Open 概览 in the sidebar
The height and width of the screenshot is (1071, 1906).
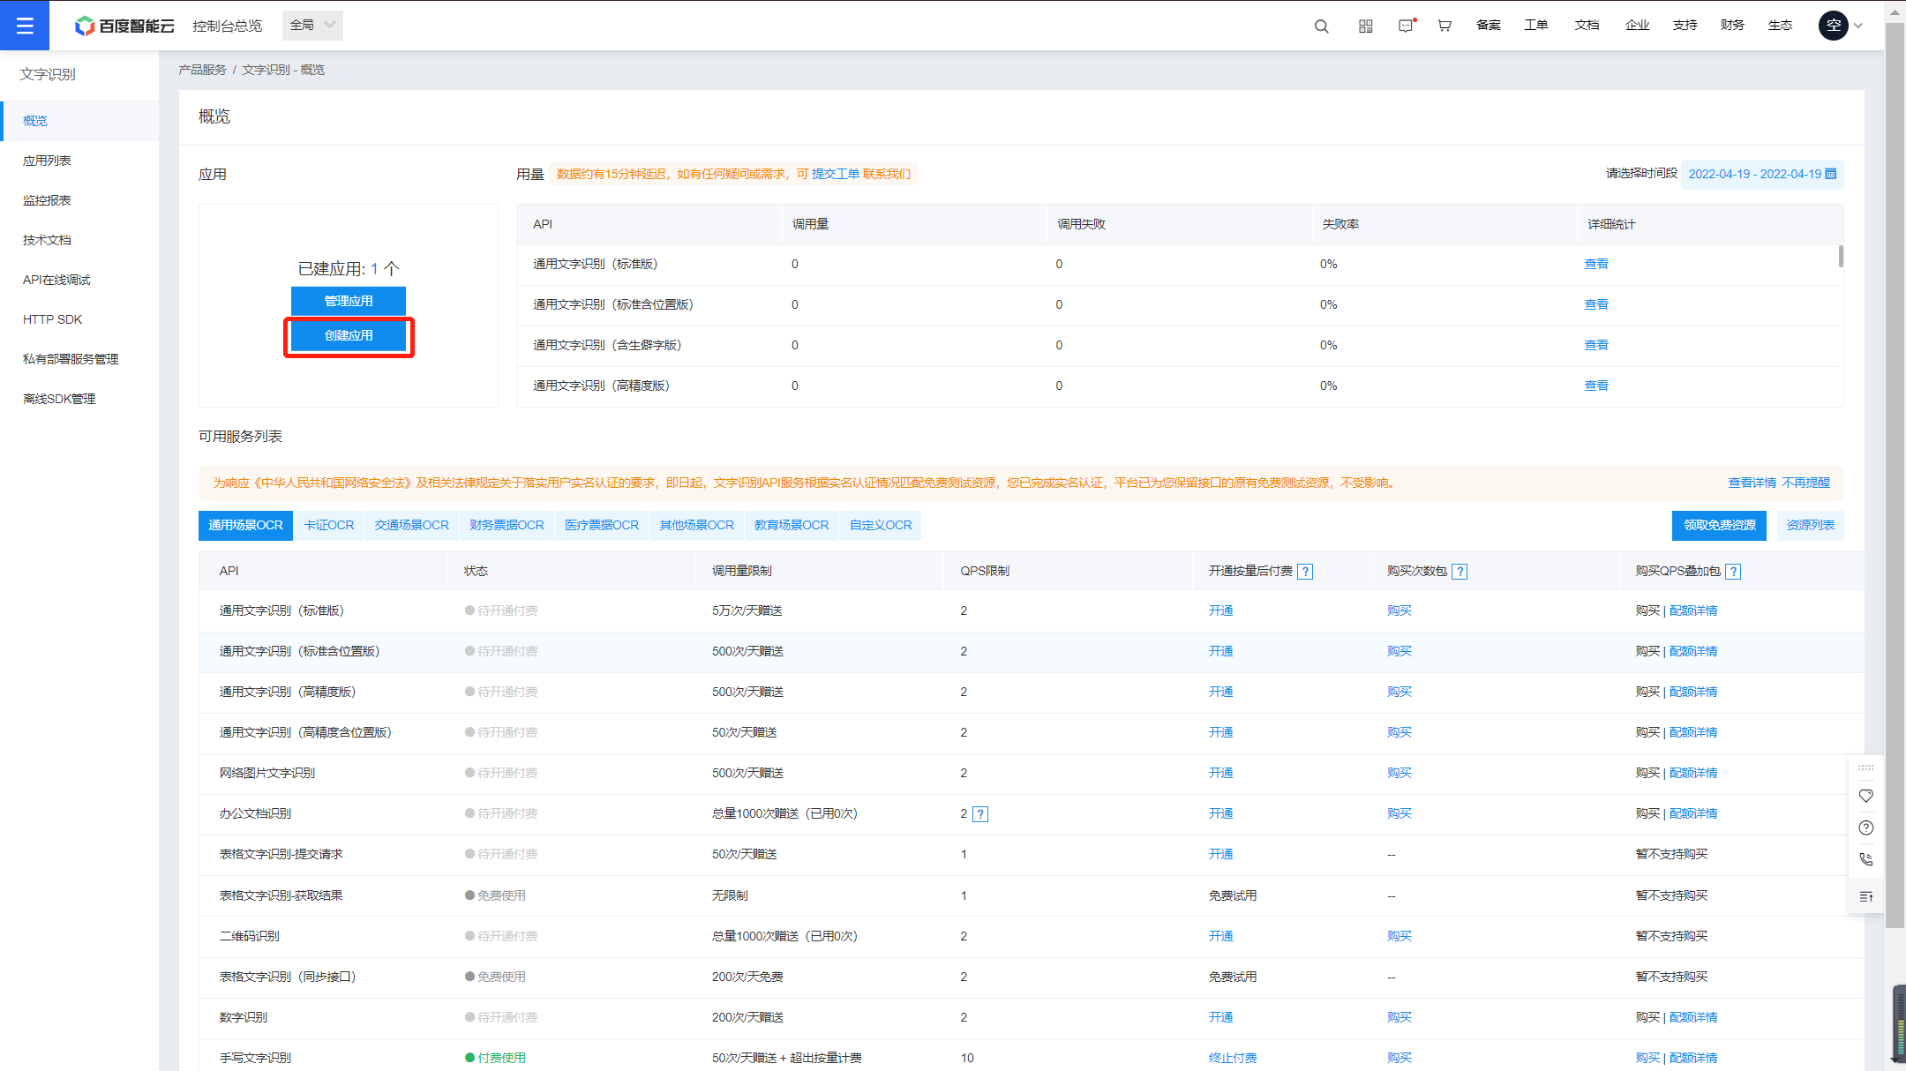pos(79,121)
